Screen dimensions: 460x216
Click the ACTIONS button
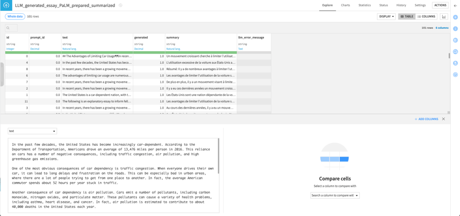pyautogui.click(x=440, y=5)
